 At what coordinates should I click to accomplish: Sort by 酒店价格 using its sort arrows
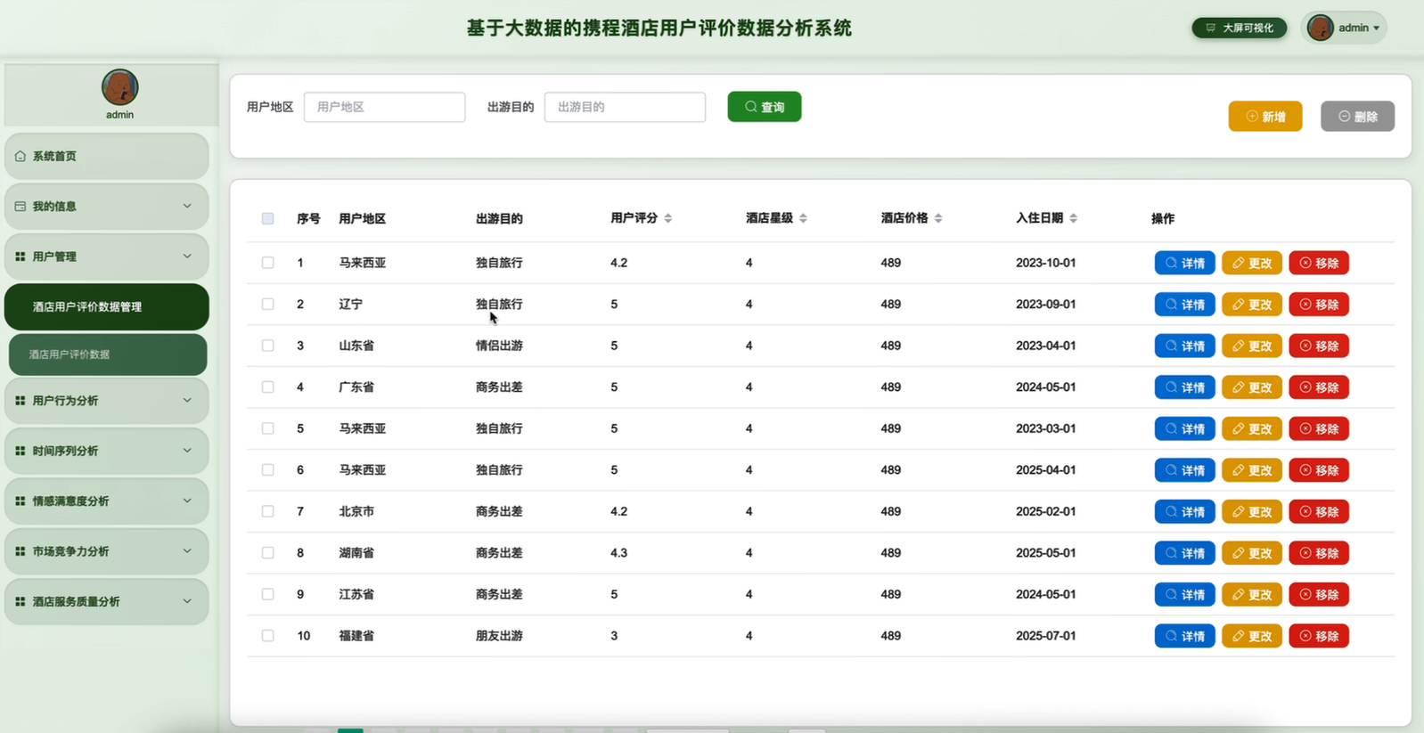(x=938, y=218)
